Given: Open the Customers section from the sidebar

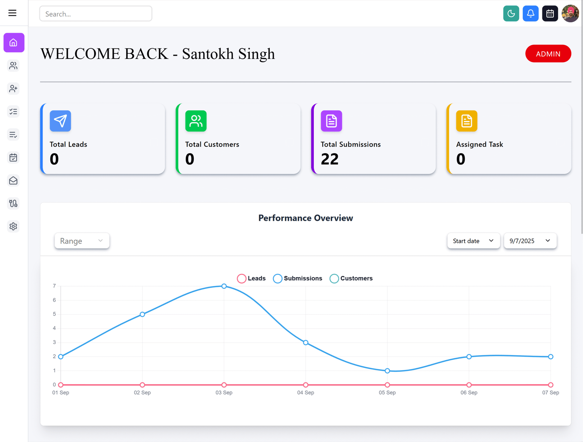Looking at the screenshot, I should pyautogui.click(x=13, y=66).
